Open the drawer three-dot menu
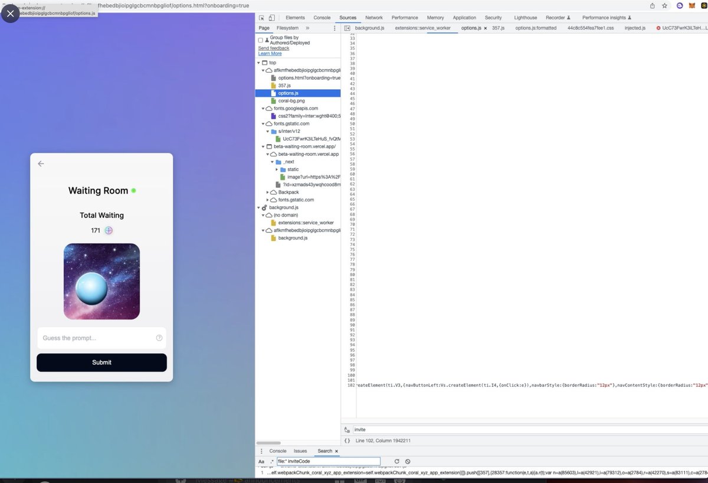 coord(261,451)
